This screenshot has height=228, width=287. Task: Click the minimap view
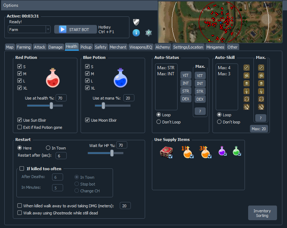[220, 22]
